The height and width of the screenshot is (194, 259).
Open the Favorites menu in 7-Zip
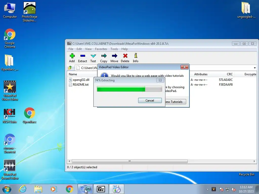point(101,49)
